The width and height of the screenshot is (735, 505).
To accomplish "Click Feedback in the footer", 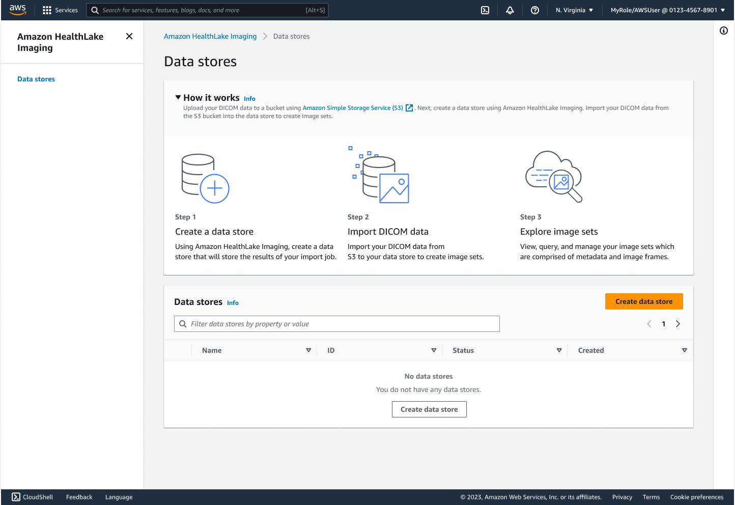I will [79, 497].
